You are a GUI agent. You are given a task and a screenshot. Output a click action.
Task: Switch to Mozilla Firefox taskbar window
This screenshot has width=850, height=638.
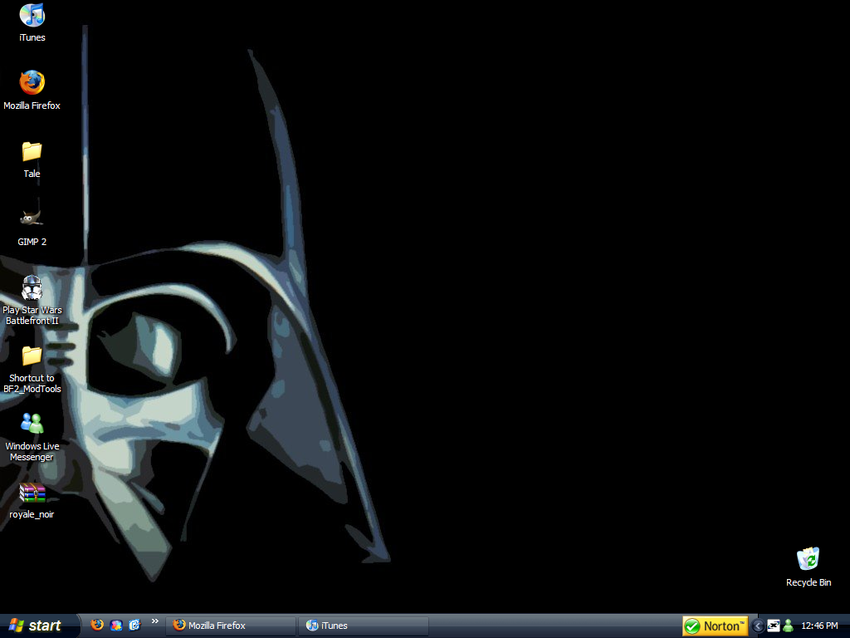point(232,626)
